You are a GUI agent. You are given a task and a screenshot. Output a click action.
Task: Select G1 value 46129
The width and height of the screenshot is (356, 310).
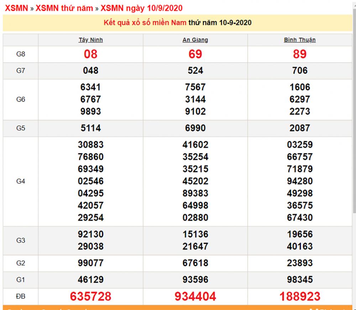pyautogui.click(x=90, y=280)
